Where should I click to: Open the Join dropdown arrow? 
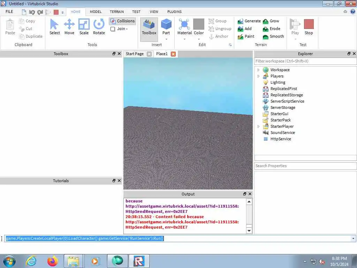coord(127,29)
